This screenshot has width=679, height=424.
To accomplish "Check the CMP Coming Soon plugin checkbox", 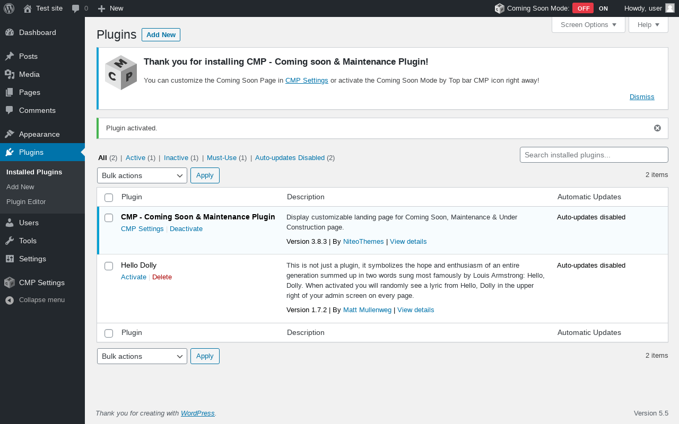I will coord(109,218).
